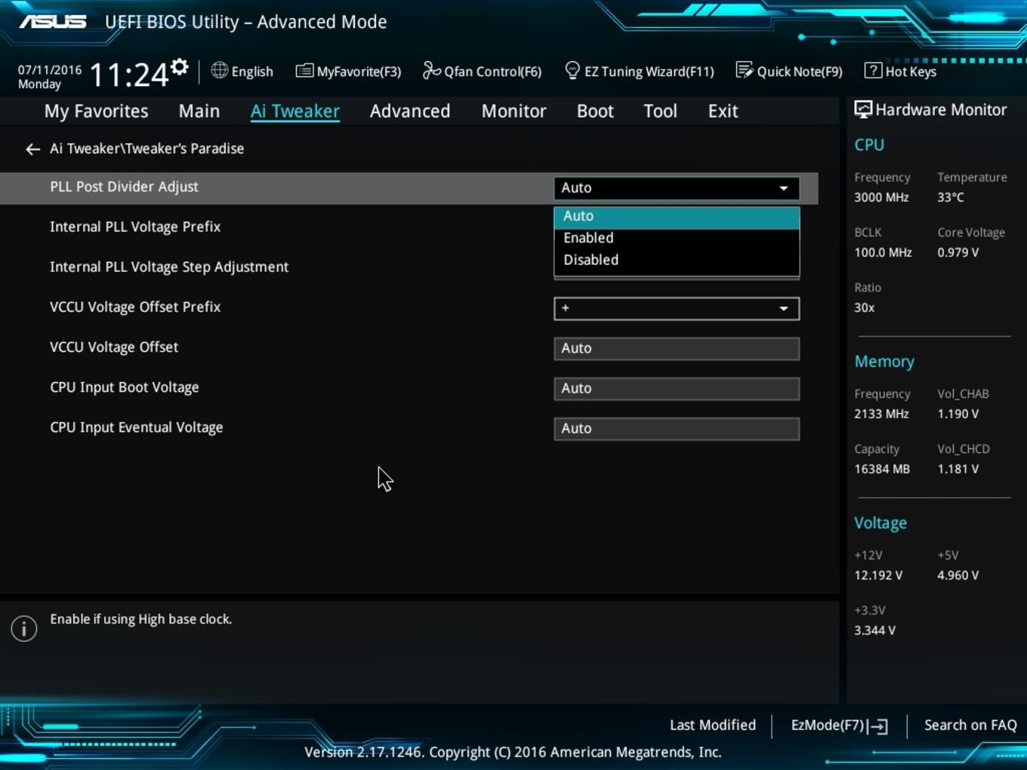Image resolution: width=1027 pixels, height=770 pixels.
Task: Collapse the PLL Post Divider Adjust dropdown
Action: (x=677, y=188)
